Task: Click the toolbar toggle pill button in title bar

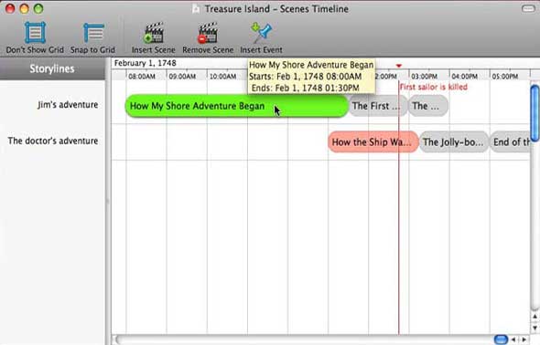Action: pyautogui.click(x=528, y=8)
